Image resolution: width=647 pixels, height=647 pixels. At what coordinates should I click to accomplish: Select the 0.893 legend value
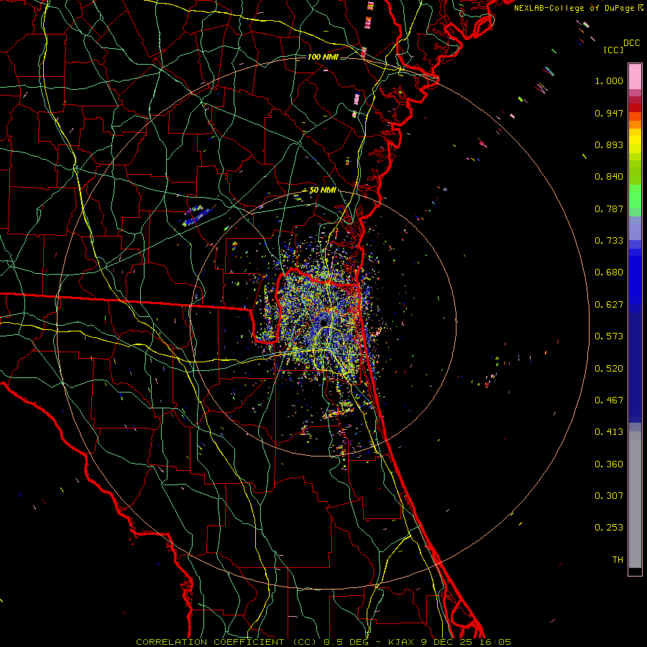click(x=609, y=144)
